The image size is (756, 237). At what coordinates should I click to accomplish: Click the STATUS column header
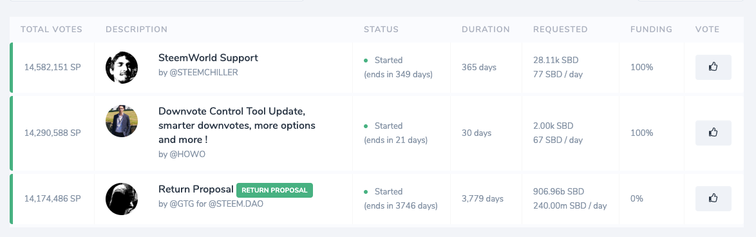[381, 30]
